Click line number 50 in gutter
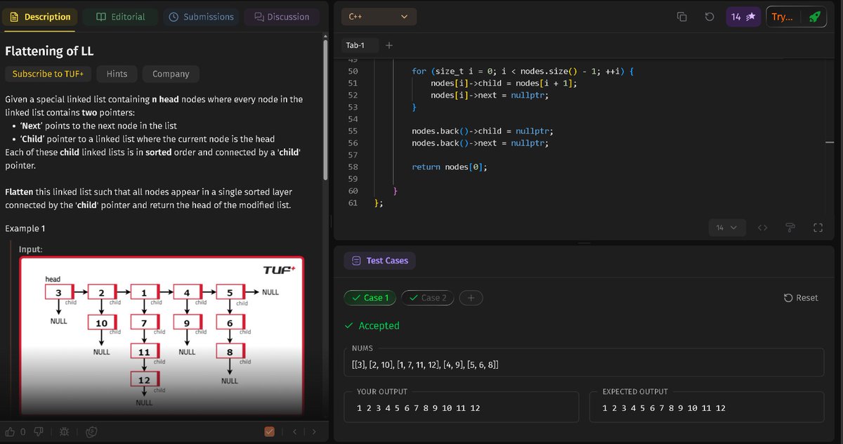 tap(353, 72)
